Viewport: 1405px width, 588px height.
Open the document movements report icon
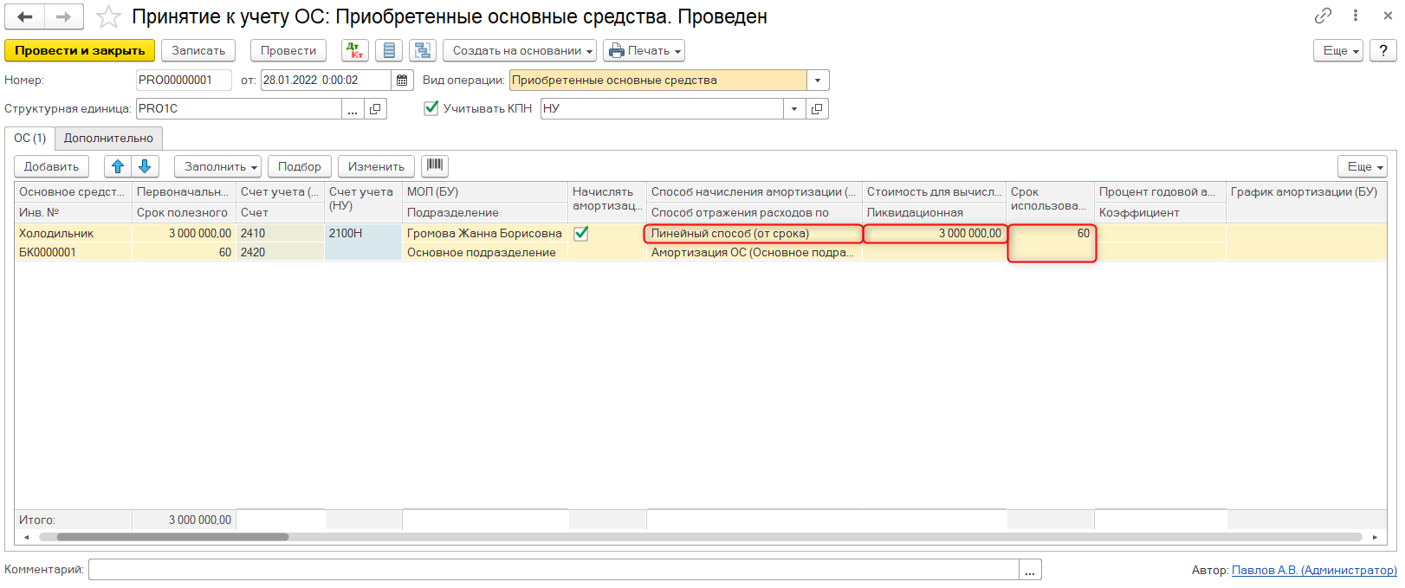tap(389, 51)
